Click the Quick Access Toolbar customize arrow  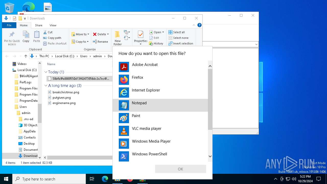click(25, 18)
